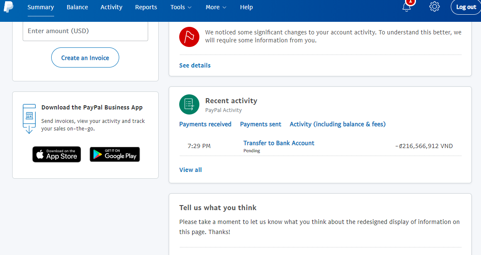This screenshot has width=481, height=255.
Task: Expand the Tools dropdown menu
Action: (181, 7)
